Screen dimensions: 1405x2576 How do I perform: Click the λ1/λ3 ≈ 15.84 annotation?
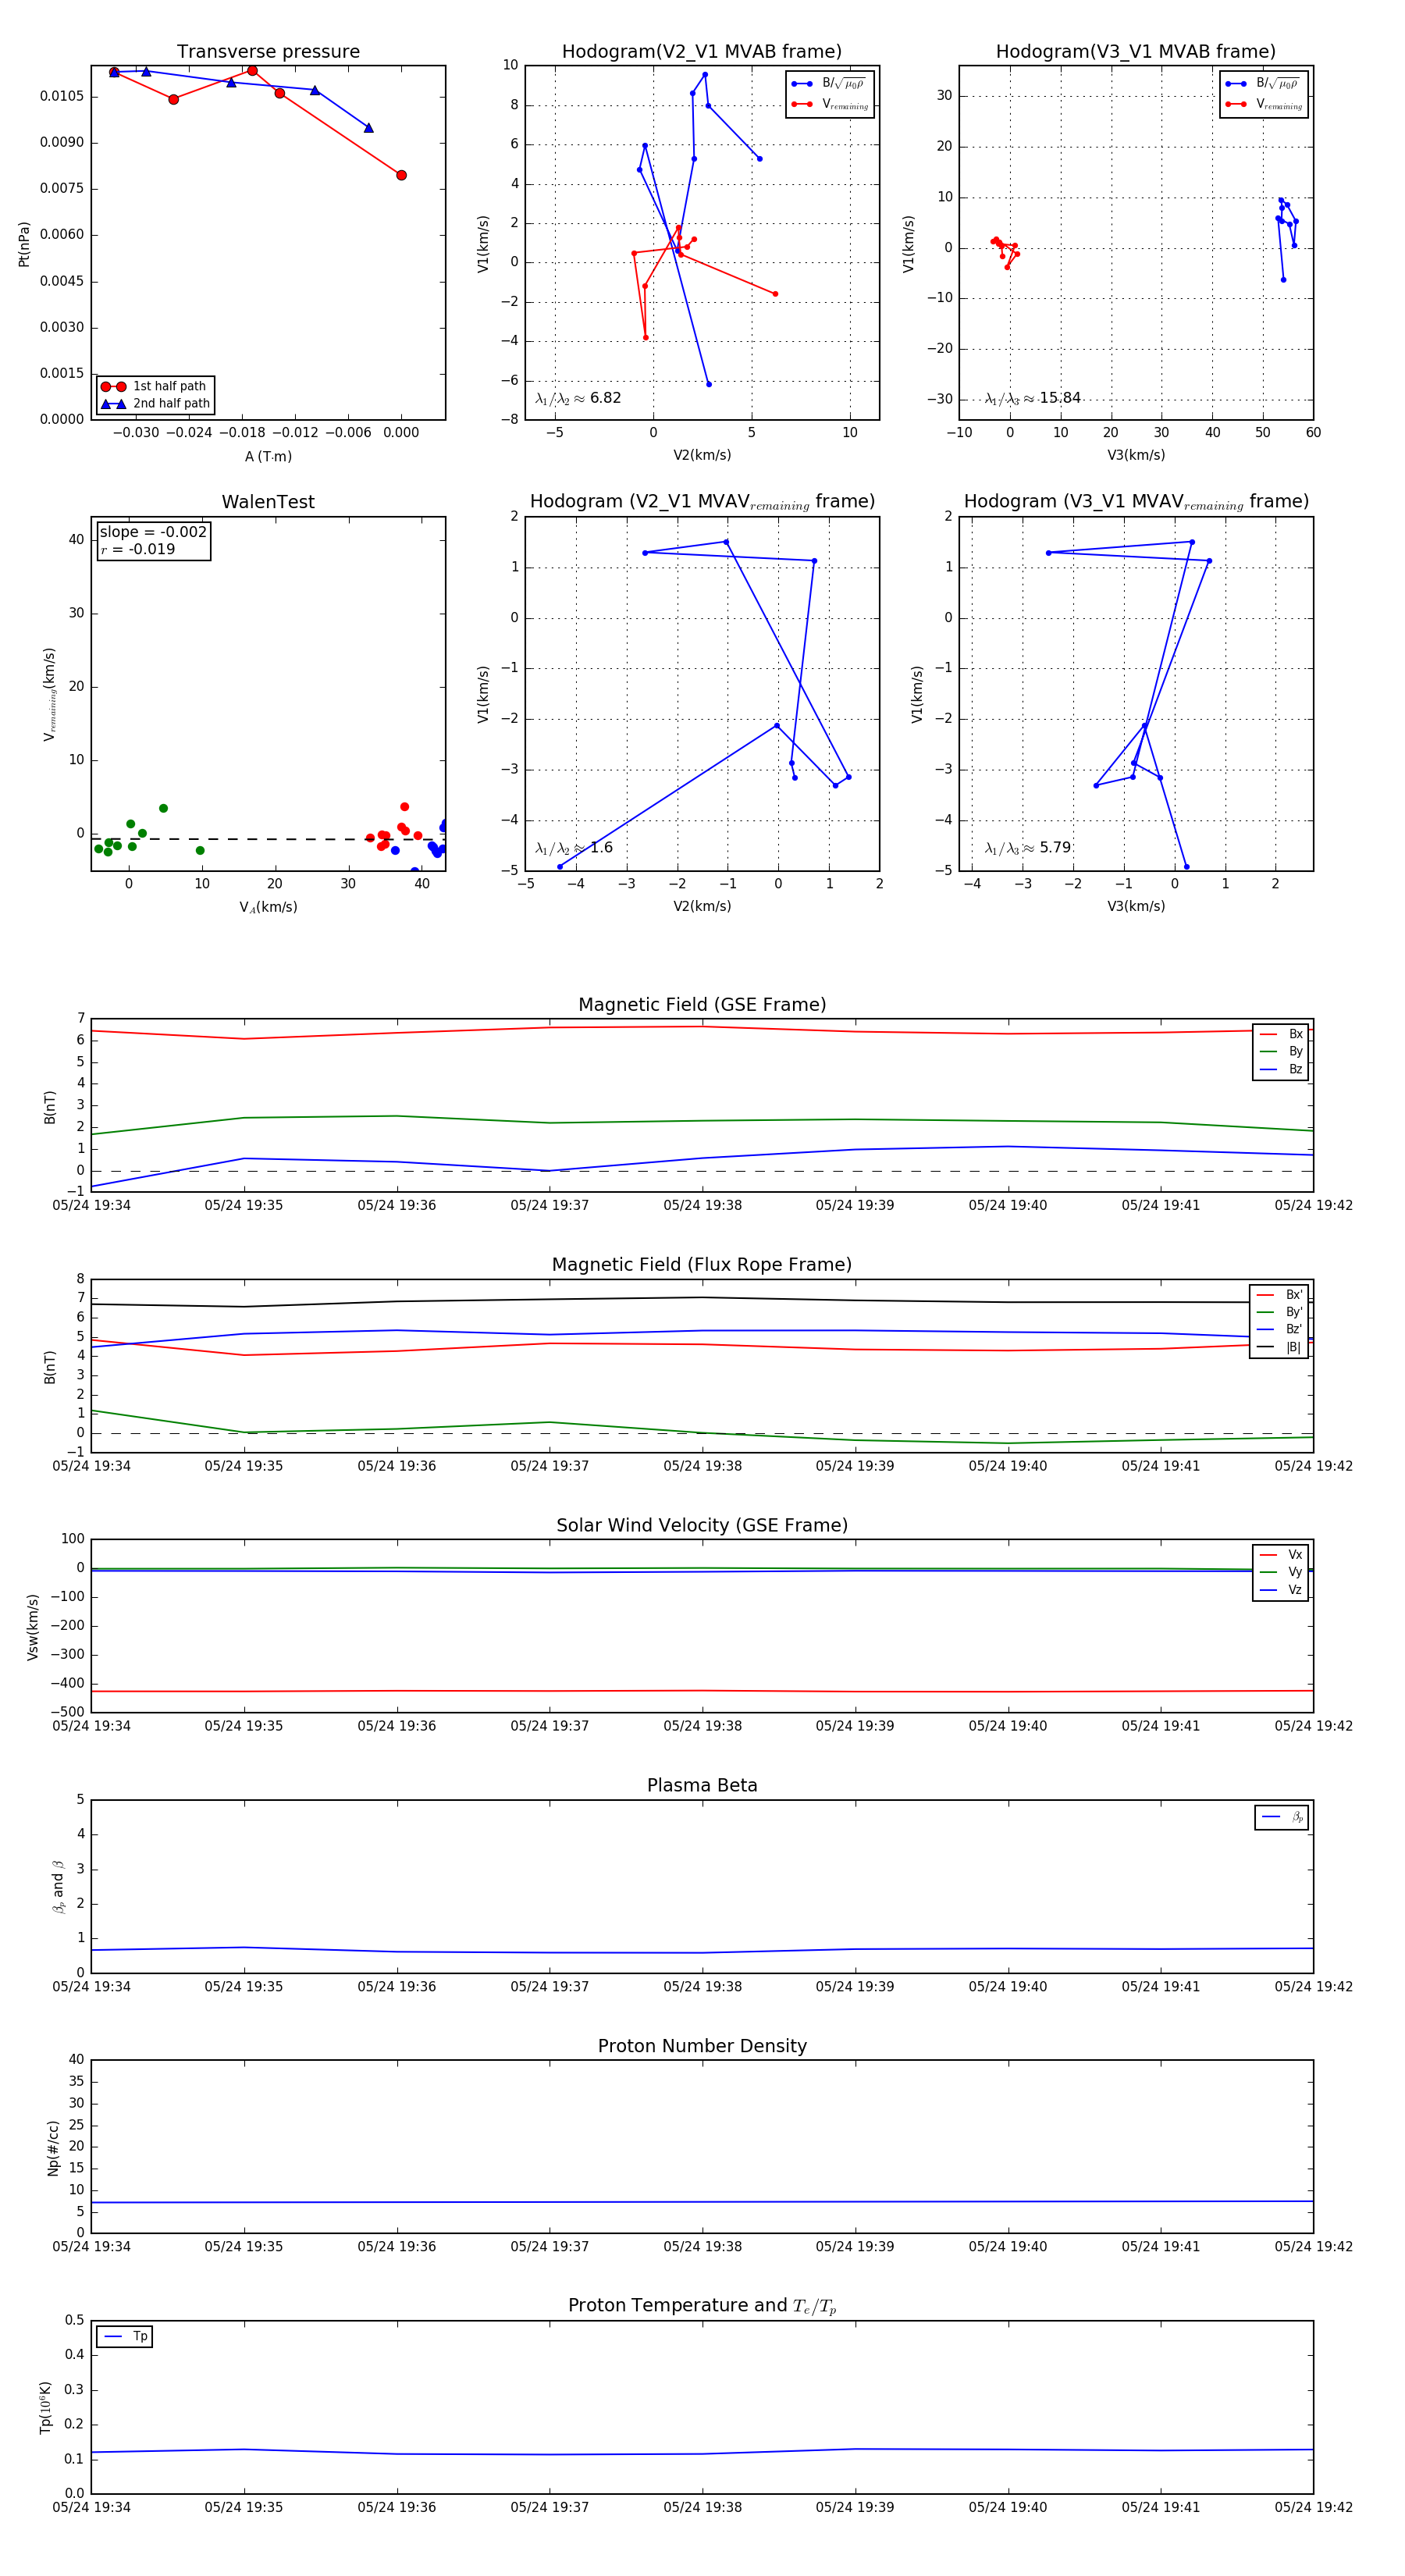[1032, 398]
